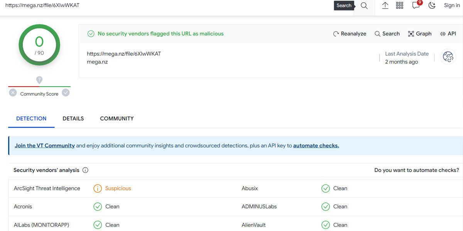Screen dimensions: 463x231
Task: Vote positive with the check community icon
Action: (x=66, y=92)
